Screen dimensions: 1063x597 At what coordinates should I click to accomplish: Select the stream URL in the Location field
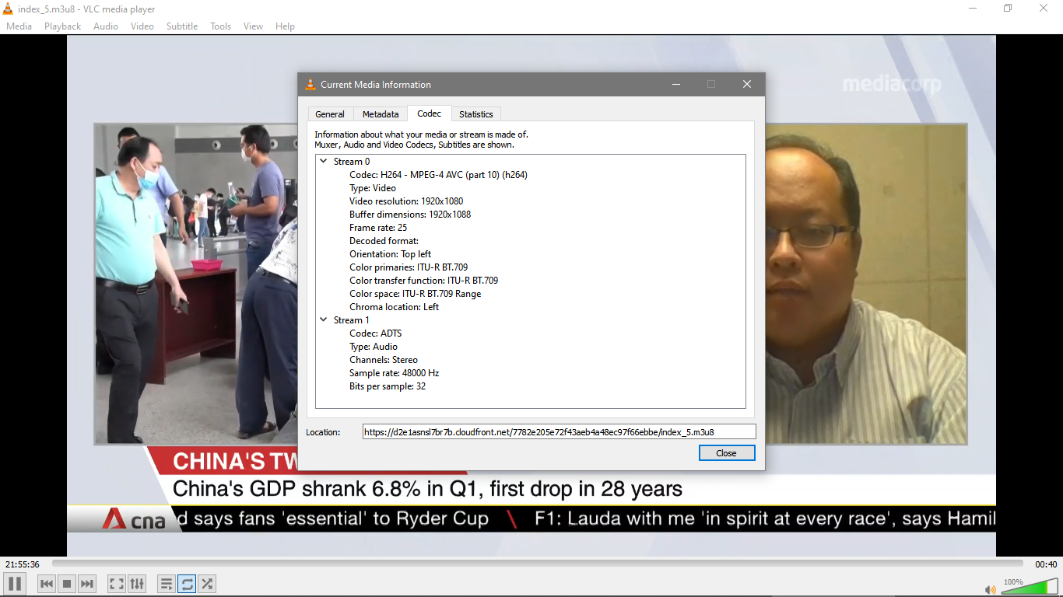point(557,431)
